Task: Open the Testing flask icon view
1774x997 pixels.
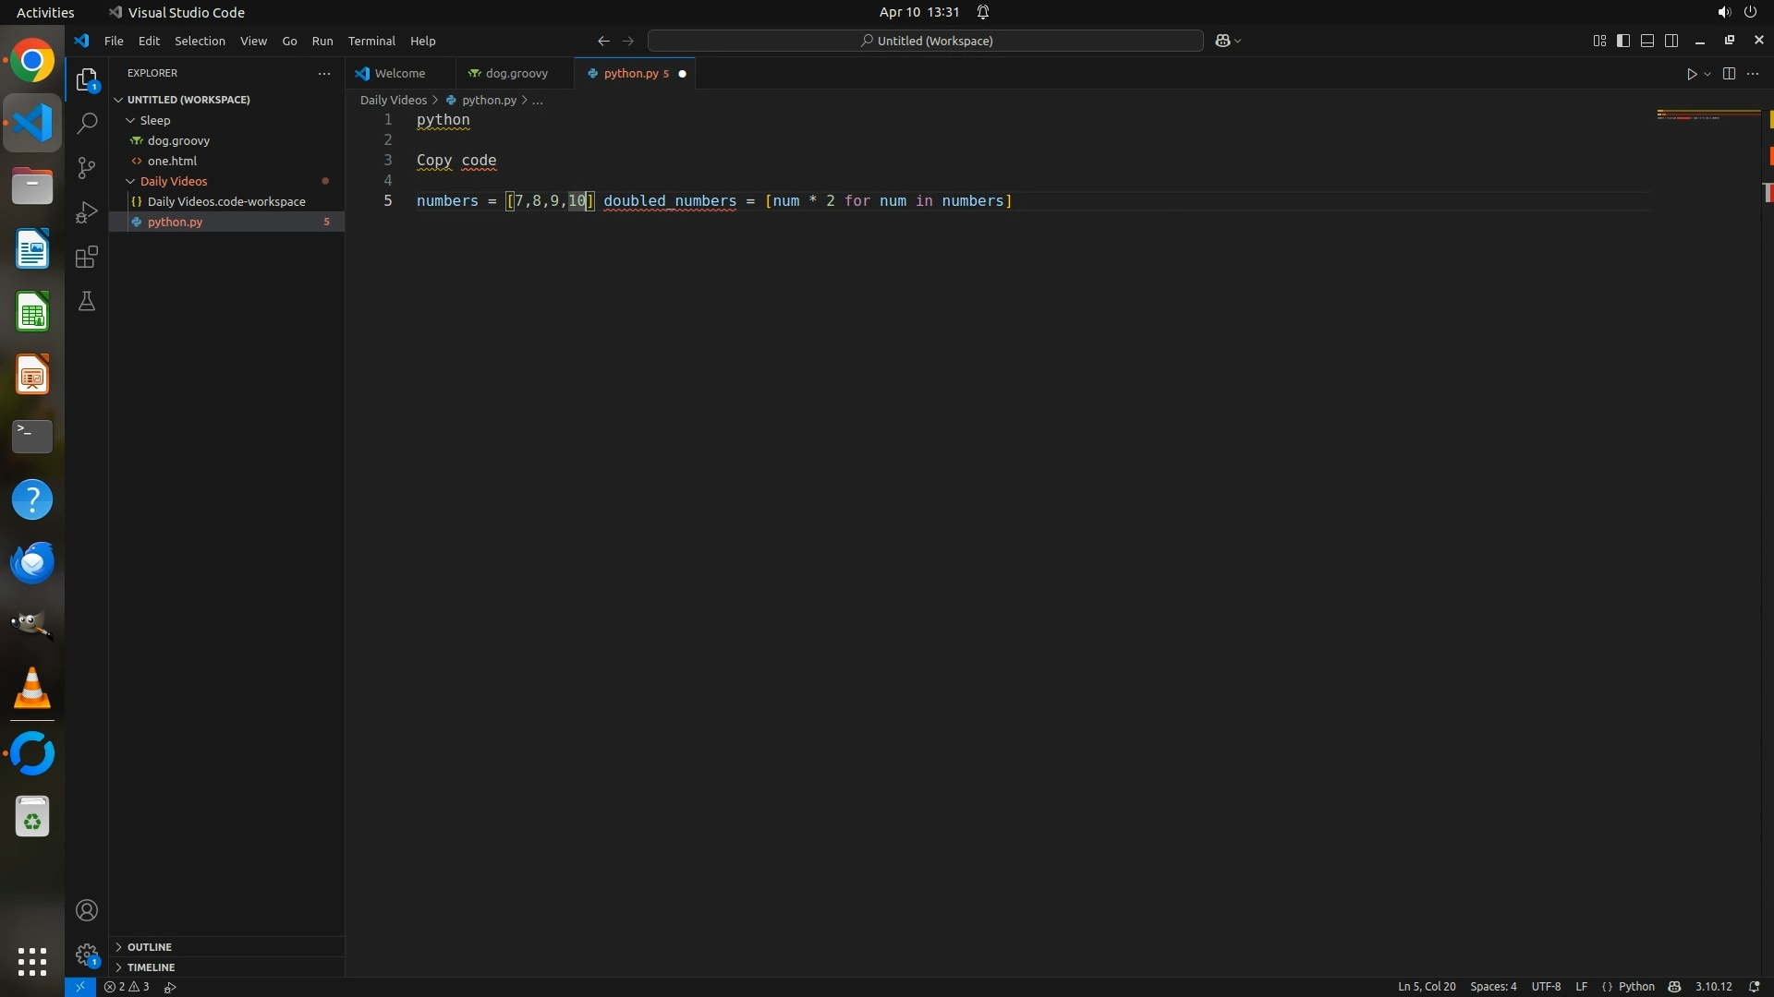Action: click(x=87, y=302)
